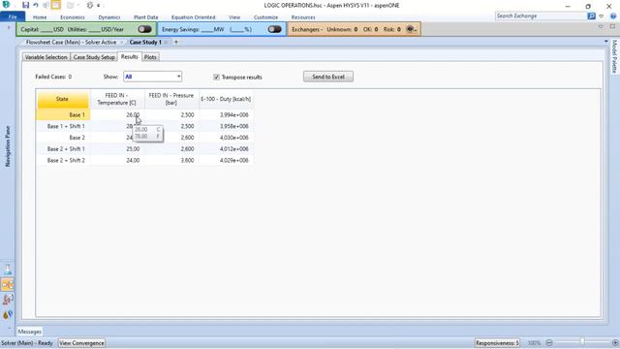Open the Show filter dropdown set to All
The height and width of the screenshot is (349, 620).
(x=153, y=77)
